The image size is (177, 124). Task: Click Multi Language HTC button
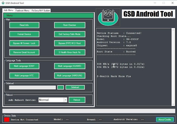click(24, 75)
